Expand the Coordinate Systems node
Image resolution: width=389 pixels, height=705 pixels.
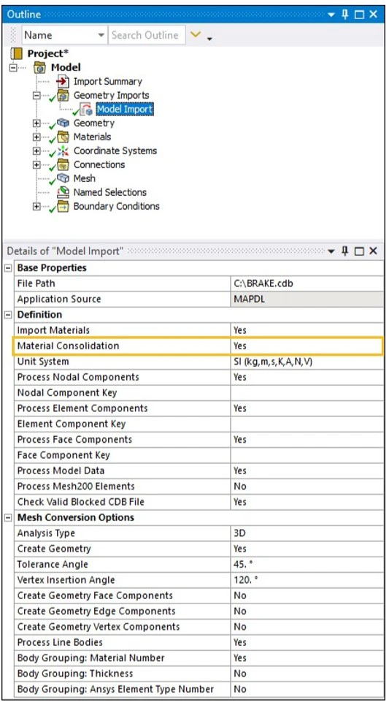(36, 151)
